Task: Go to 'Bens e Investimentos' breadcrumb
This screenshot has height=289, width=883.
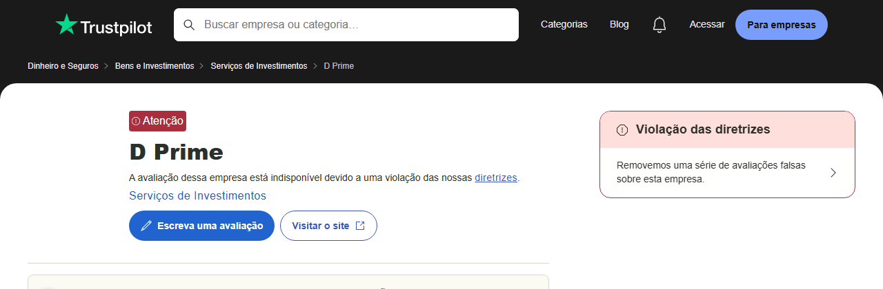Action: point(155,65)
